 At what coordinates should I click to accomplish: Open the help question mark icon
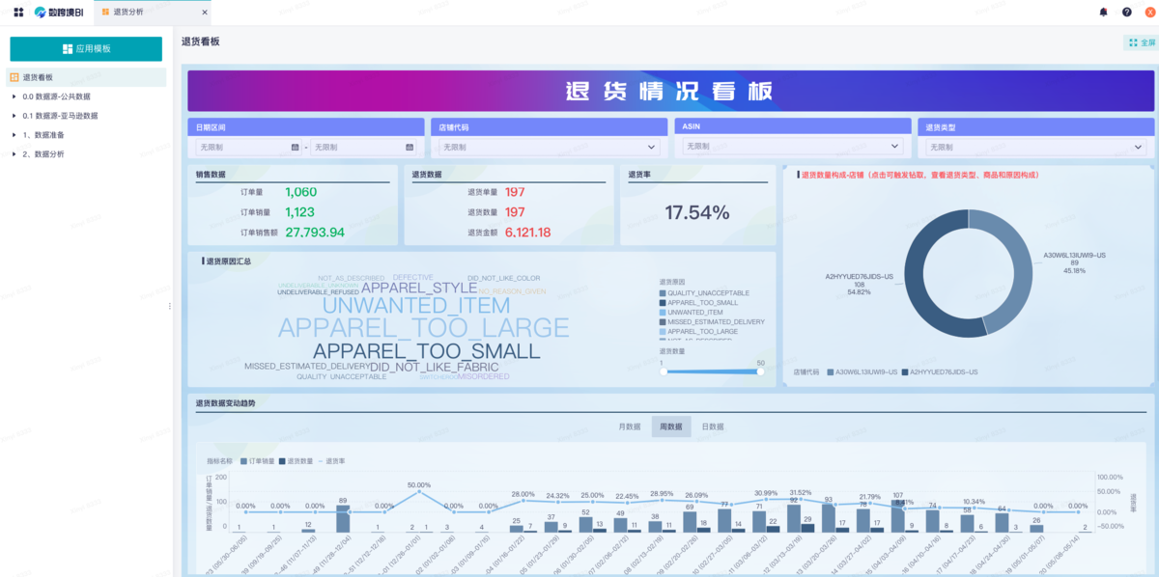click(1127, 13)
